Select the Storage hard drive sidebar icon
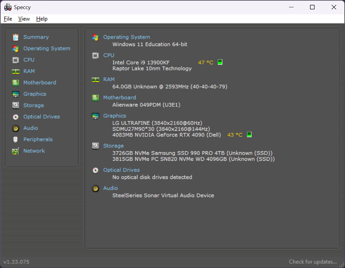The width and height of the screenshot is (345, 268). click(16, 106)
